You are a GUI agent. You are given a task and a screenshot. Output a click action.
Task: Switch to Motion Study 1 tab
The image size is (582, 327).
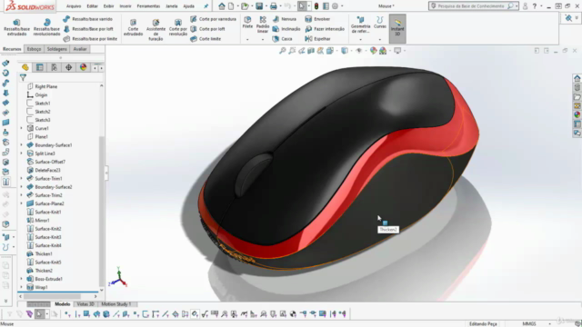pos(116,304)
